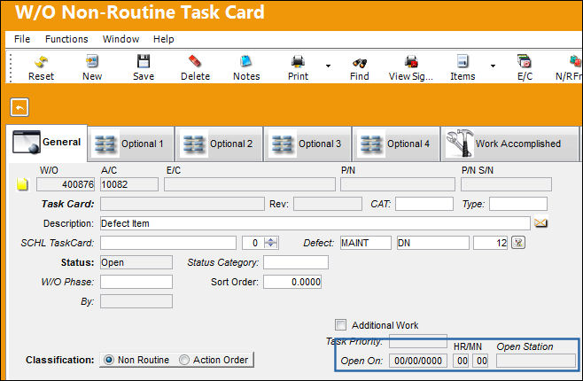Expand the Print dropdown arrow
Screen dimensions: 583x381
(328, 66)
